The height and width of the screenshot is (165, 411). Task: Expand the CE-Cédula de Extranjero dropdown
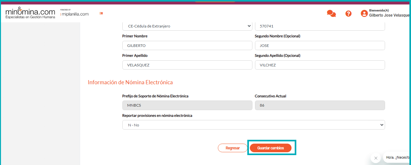[187, 26]
